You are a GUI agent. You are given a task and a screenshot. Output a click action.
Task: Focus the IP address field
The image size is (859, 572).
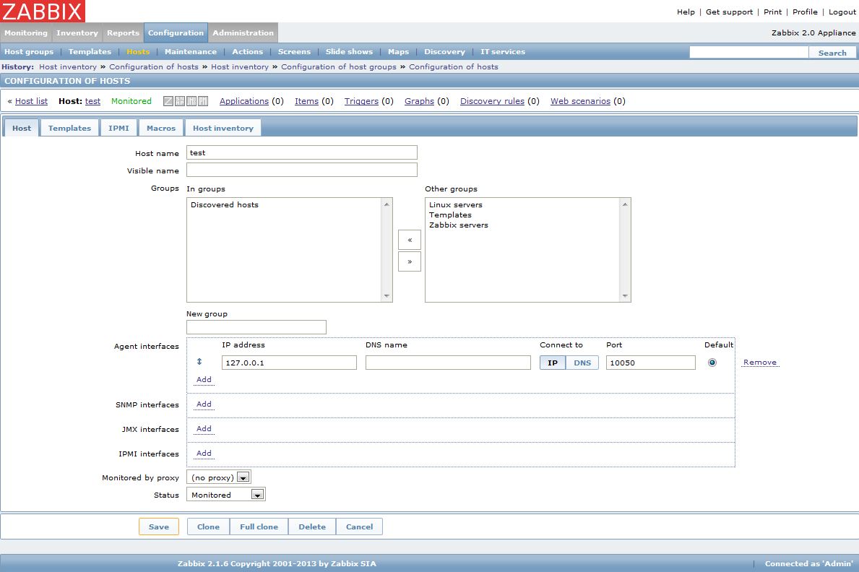pos(289,363)
